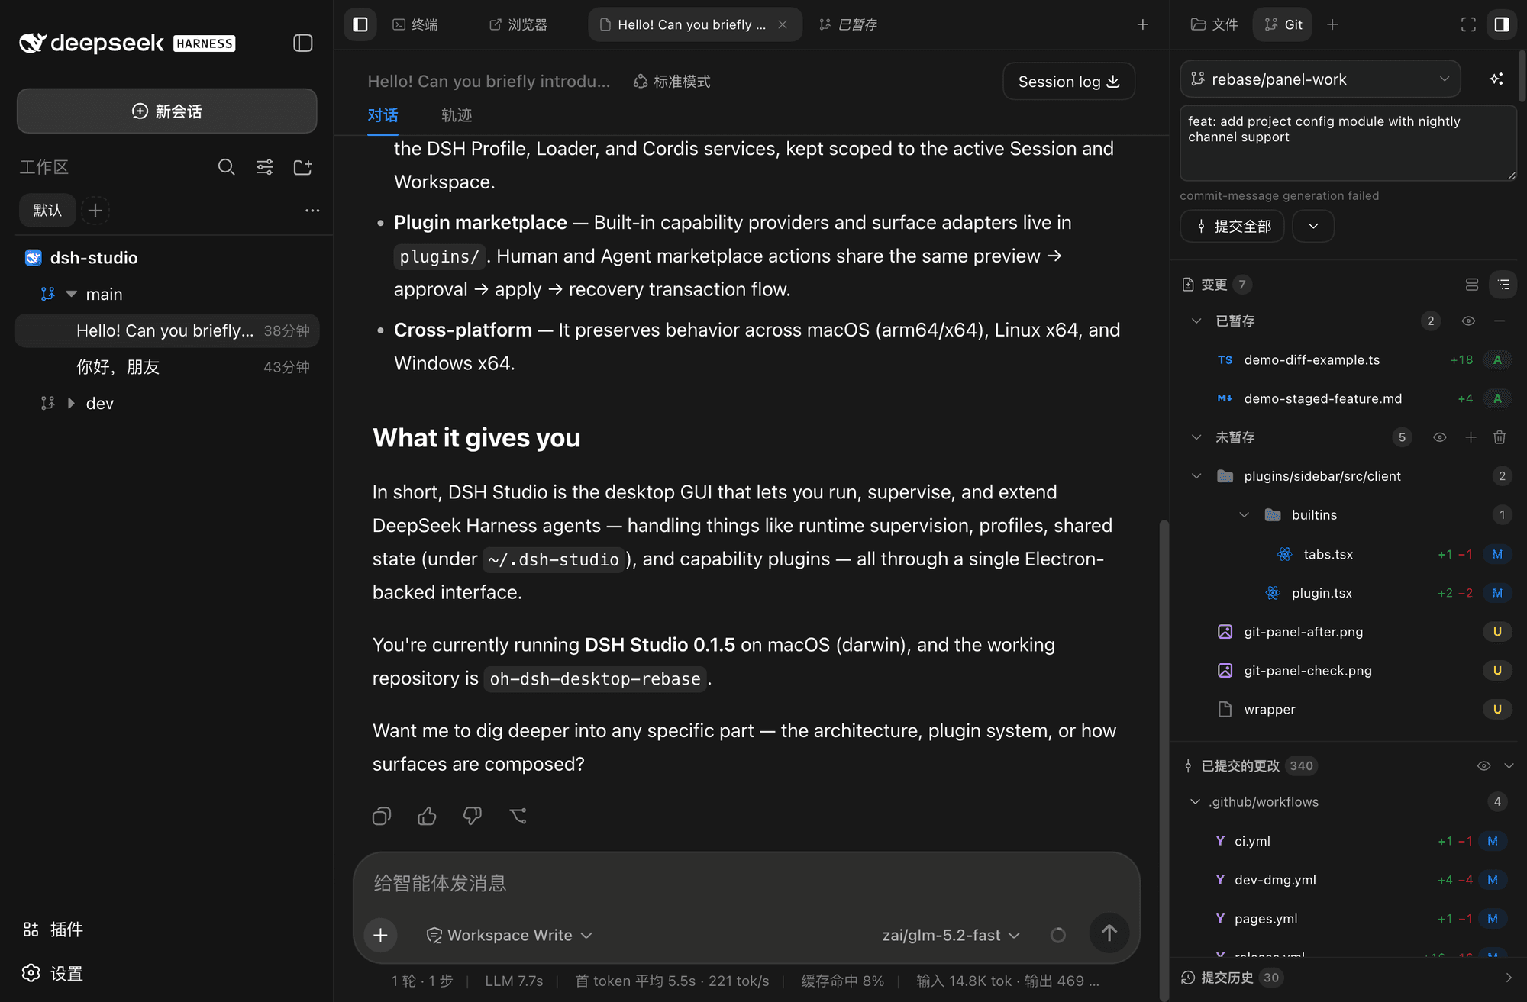Open the 你好，朋友 session
1527x1002 pixels.
click(167, 367)
